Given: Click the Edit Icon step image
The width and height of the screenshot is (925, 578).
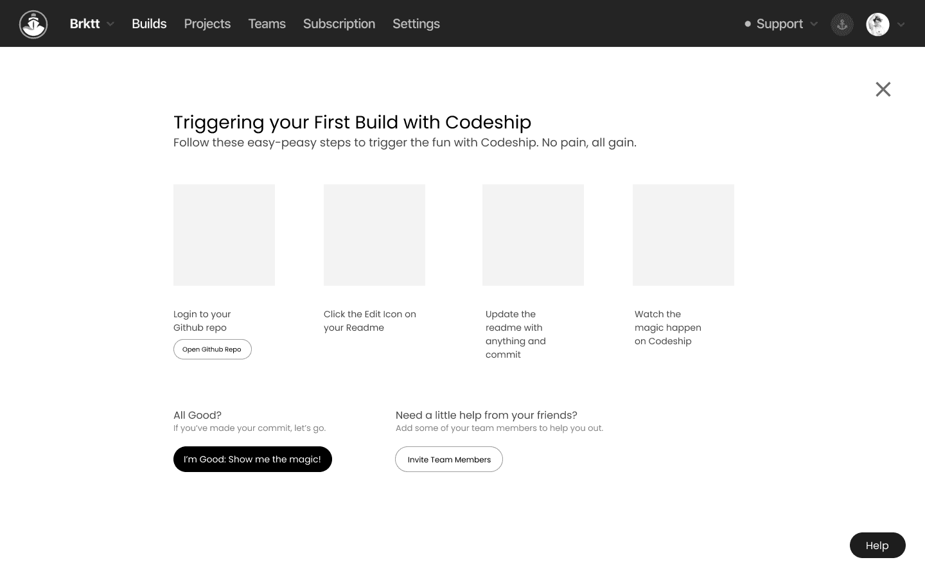Looking at the screenshot, I should [x=374, y=235].
